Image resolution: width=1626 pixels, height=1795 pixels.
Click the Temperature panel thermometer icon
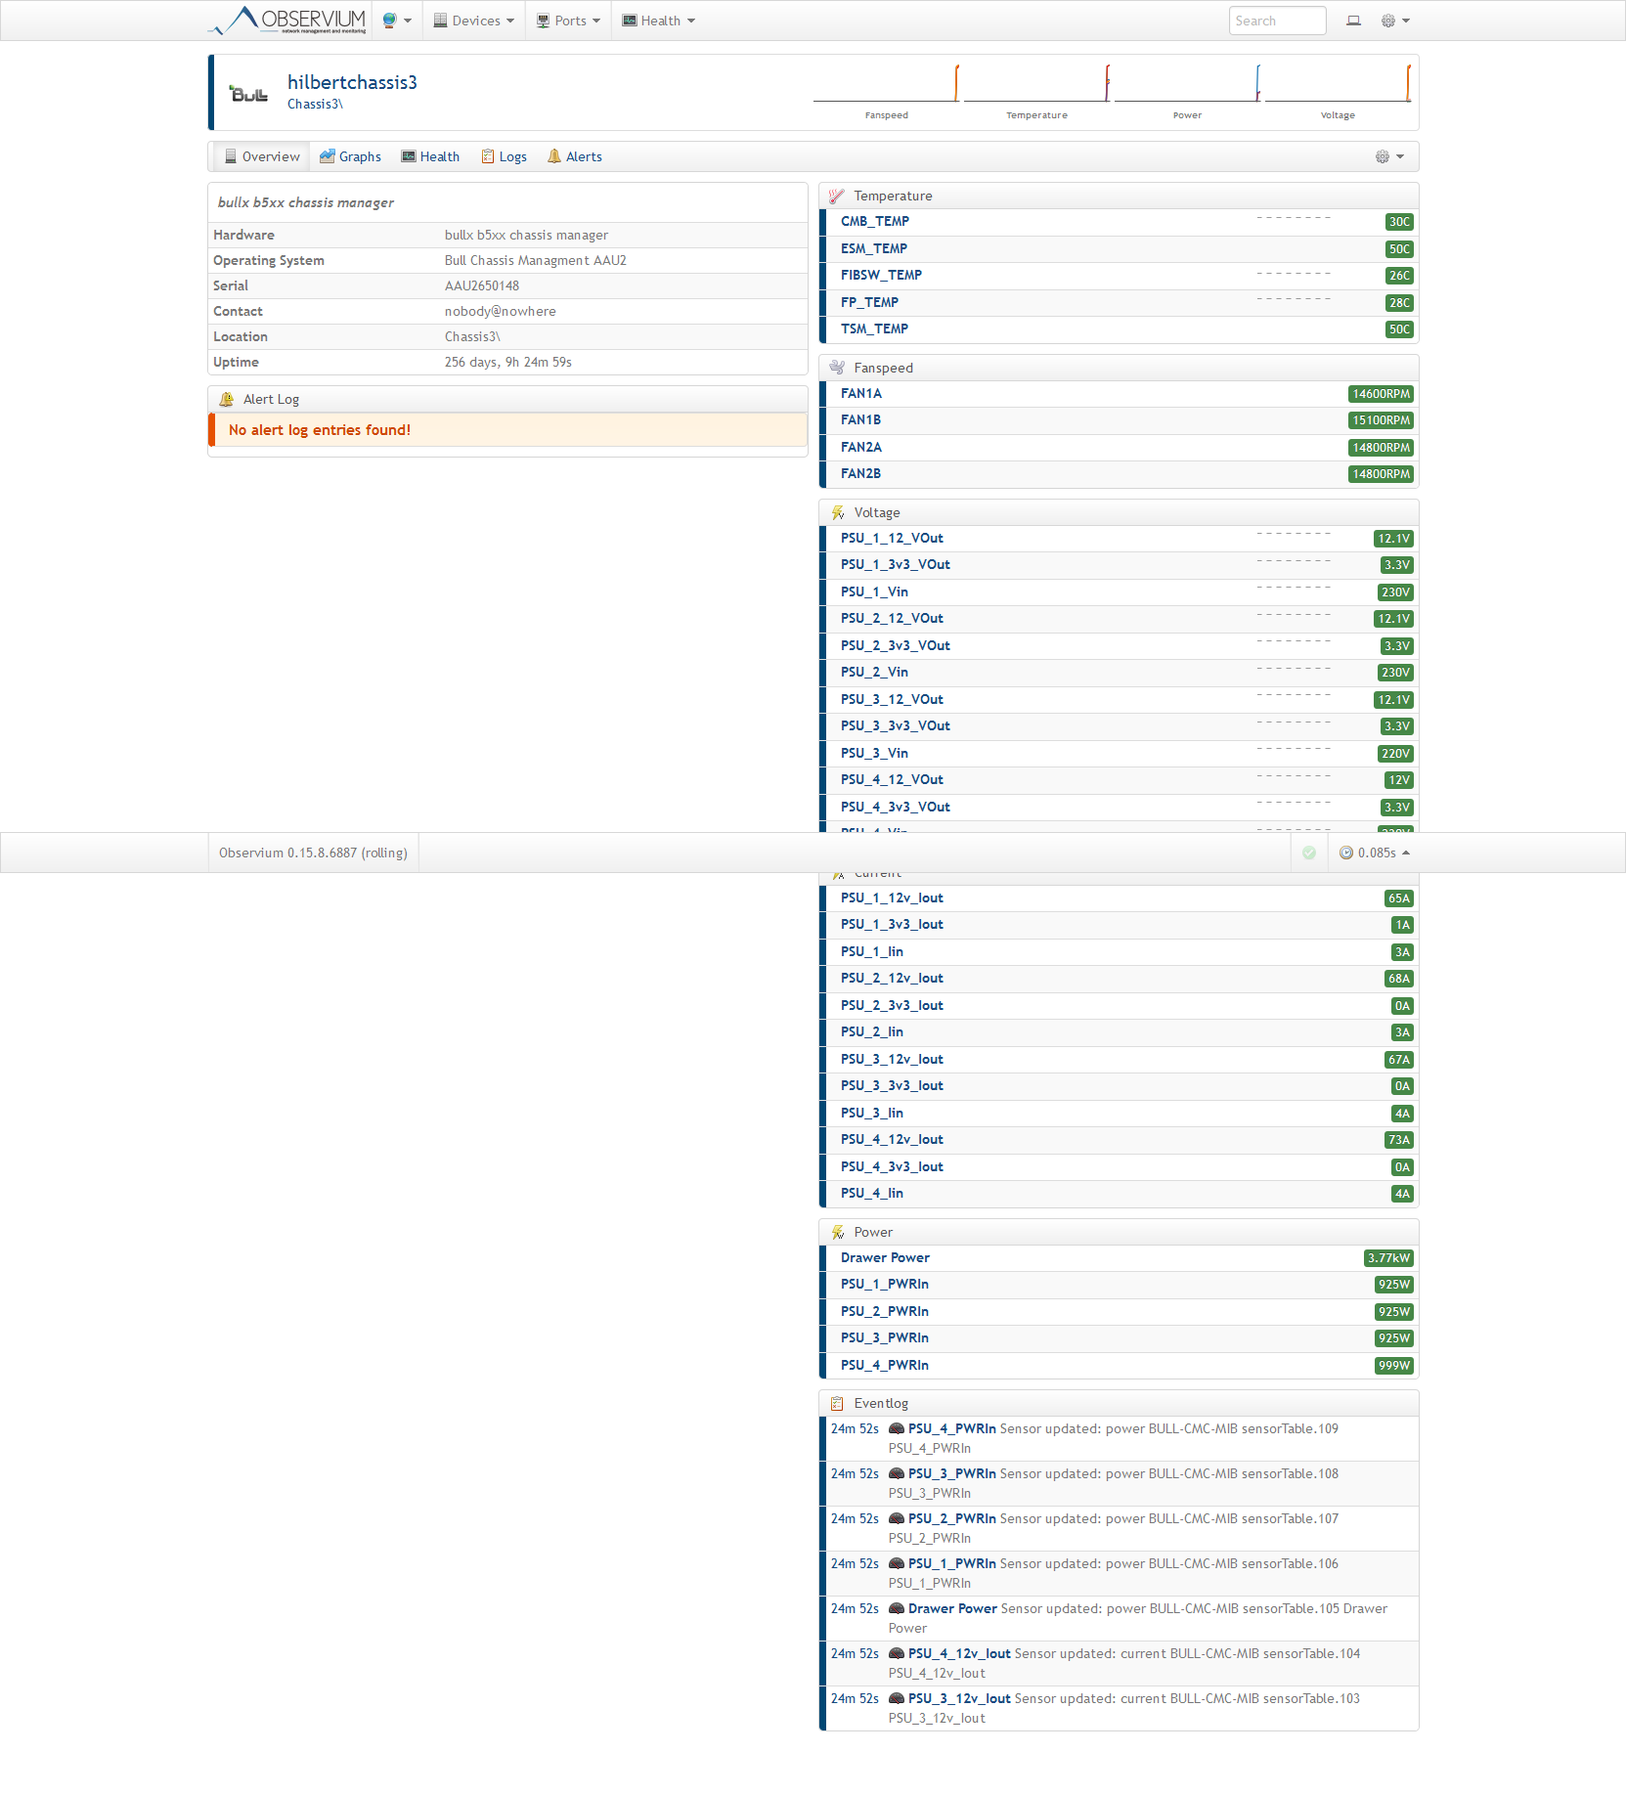(837, 196)
